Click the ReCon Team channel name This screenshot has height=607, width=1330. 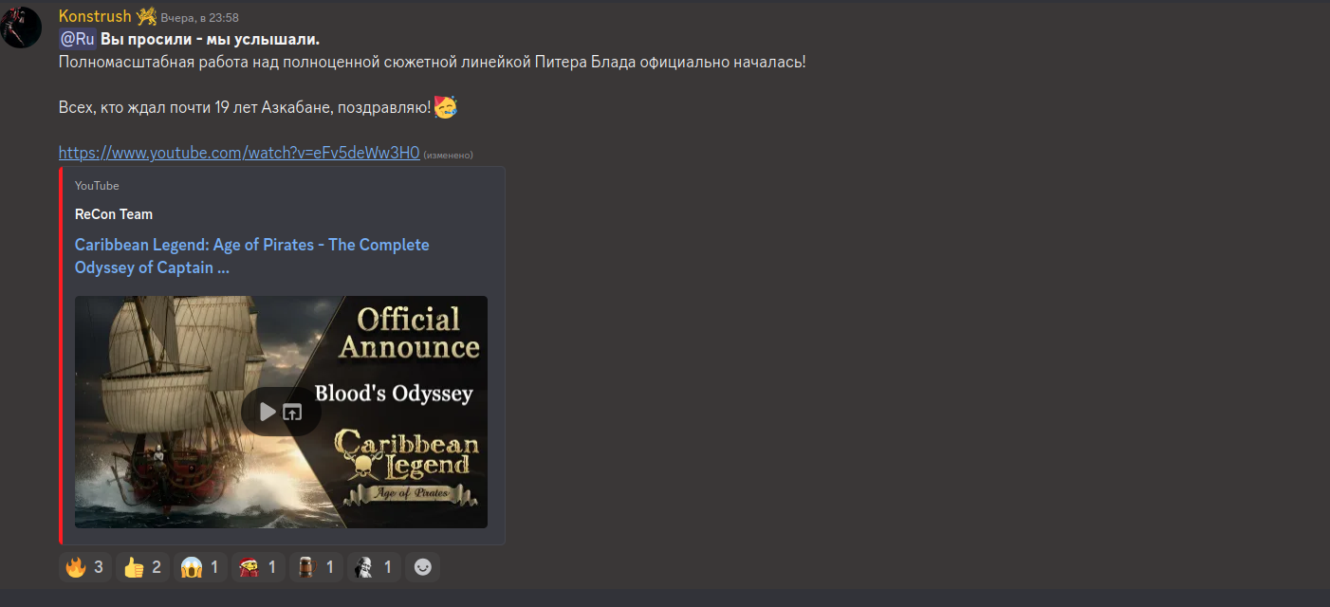114,214
